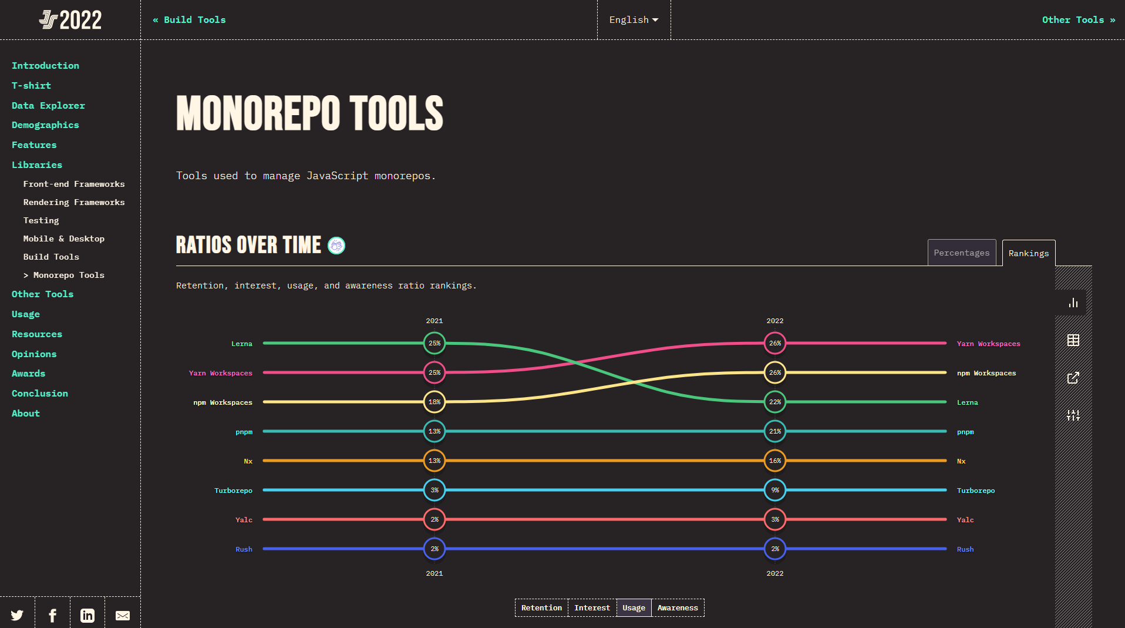
Task: Share on Facebook icon
Action: pyautogui.click(x=52, y=615)
